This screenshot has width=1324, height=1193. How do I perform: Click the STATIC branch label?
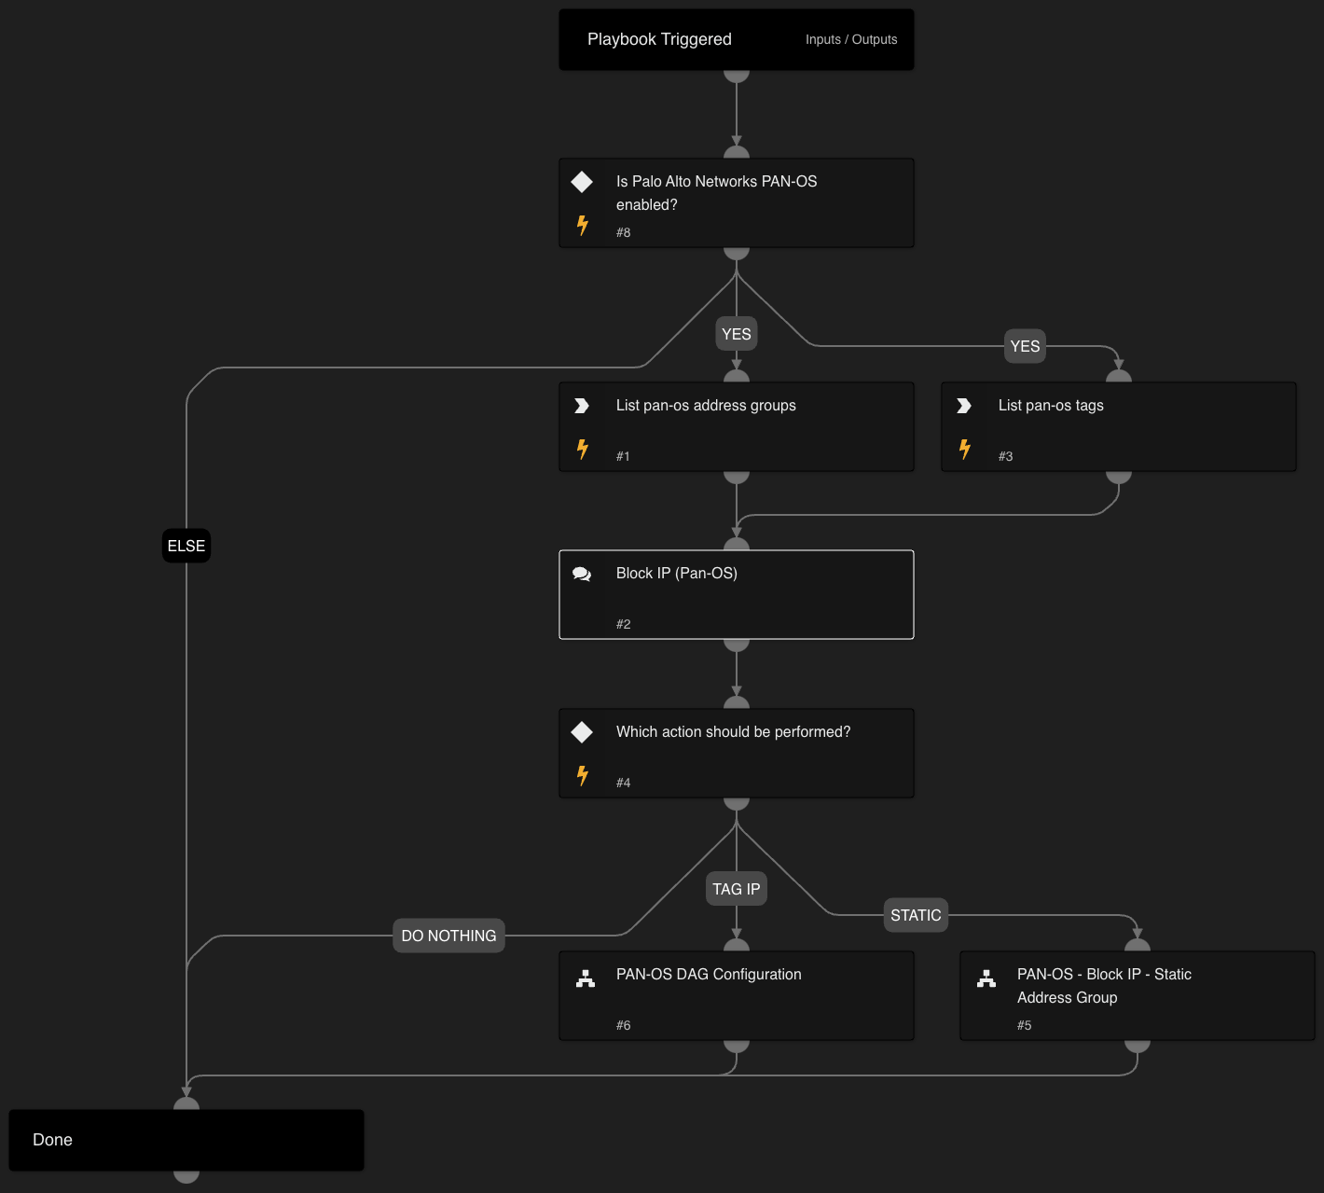(916, 915)
